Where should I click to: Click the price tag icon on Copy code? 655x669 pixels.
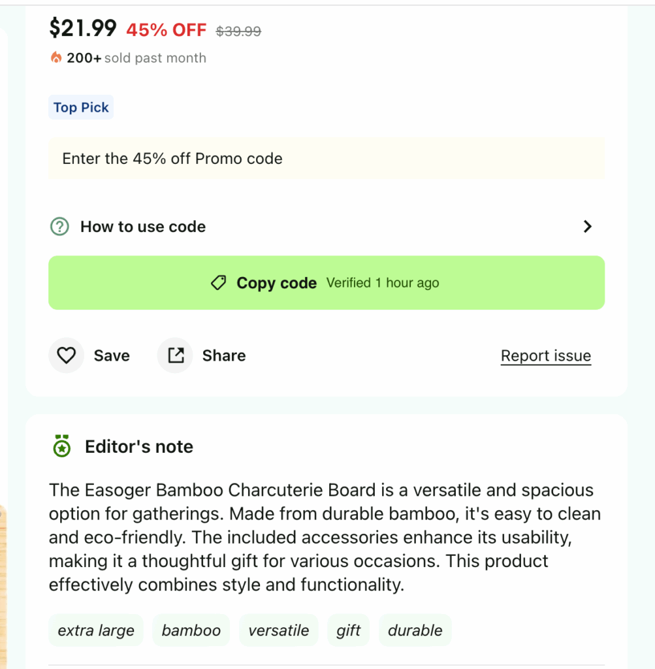tap(219, 283)
